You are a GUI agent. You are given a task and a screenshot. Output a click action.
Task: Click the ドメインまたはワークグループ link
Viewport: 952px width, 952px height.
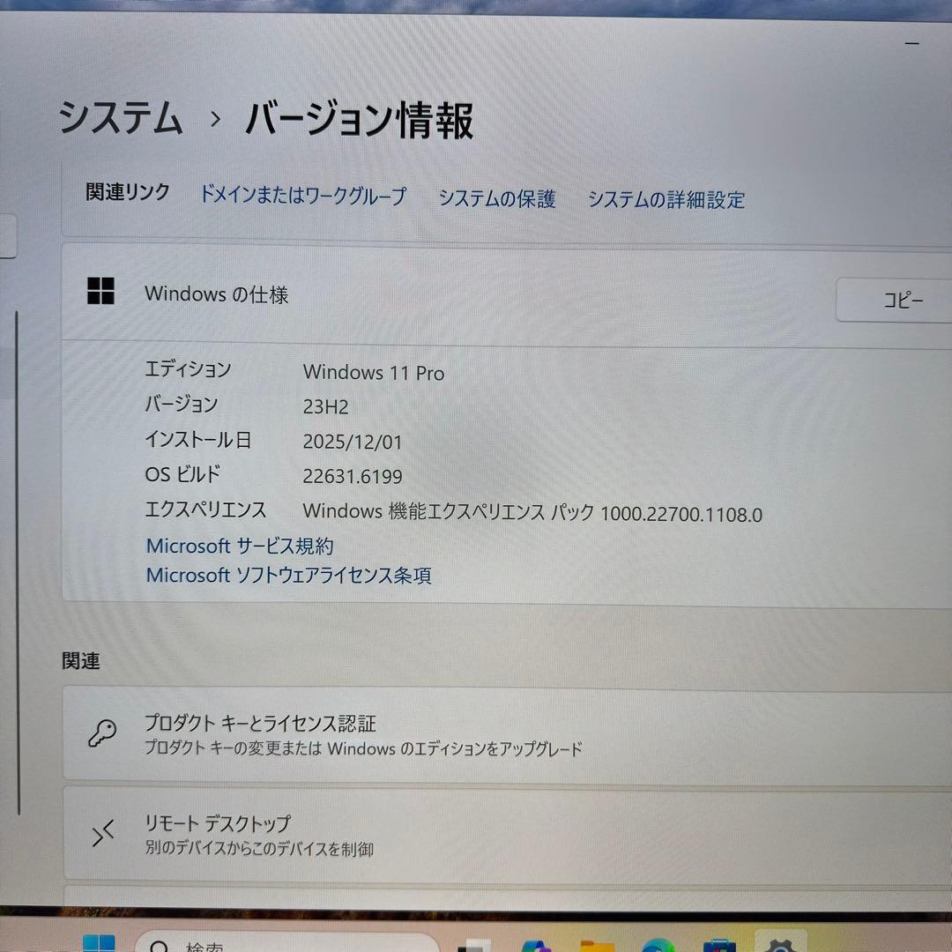coord(303,197)
